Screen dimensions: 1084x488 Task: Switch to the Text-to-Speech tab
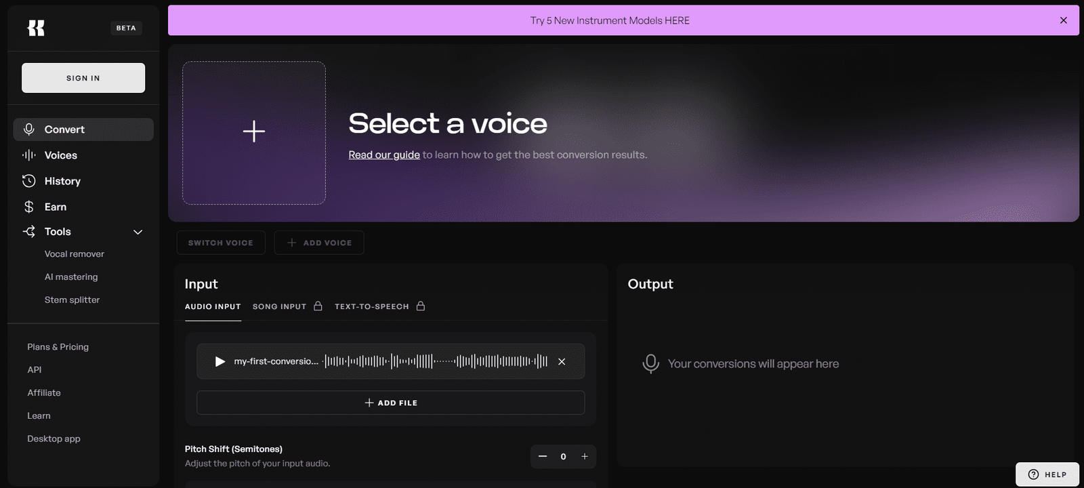point(372,306)
